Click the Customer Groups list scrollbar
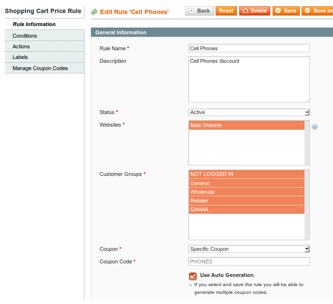The height and width of the screenshot is (304, 333). (x=307, y=204)
